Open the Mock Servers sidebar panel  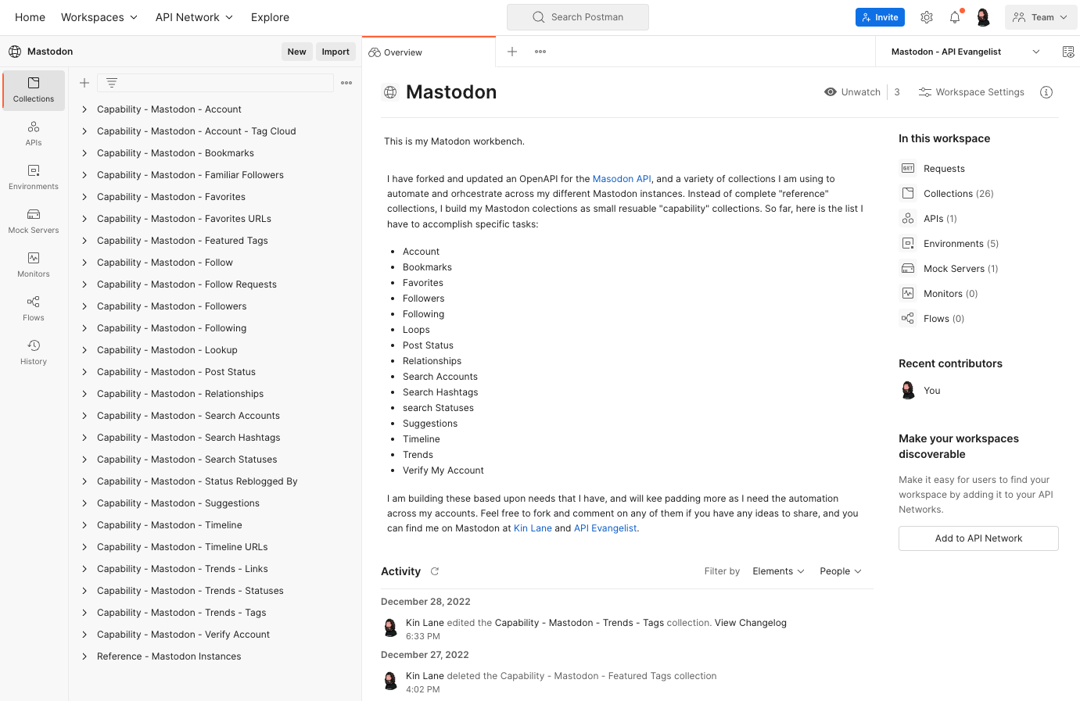point(34,221)
